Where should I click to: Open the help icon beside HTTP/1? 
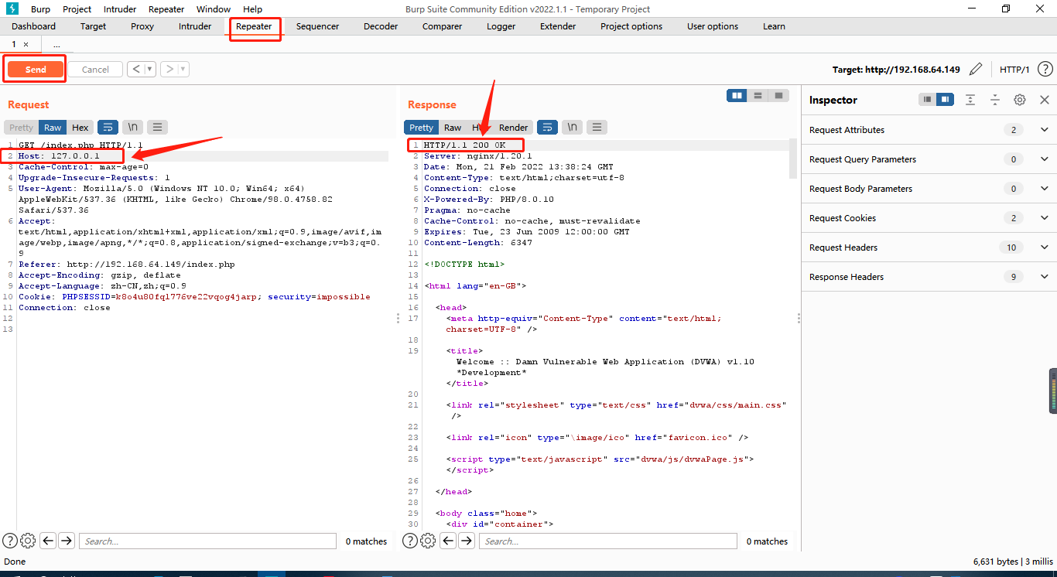pyautogui.click(x=1045, y=70)
